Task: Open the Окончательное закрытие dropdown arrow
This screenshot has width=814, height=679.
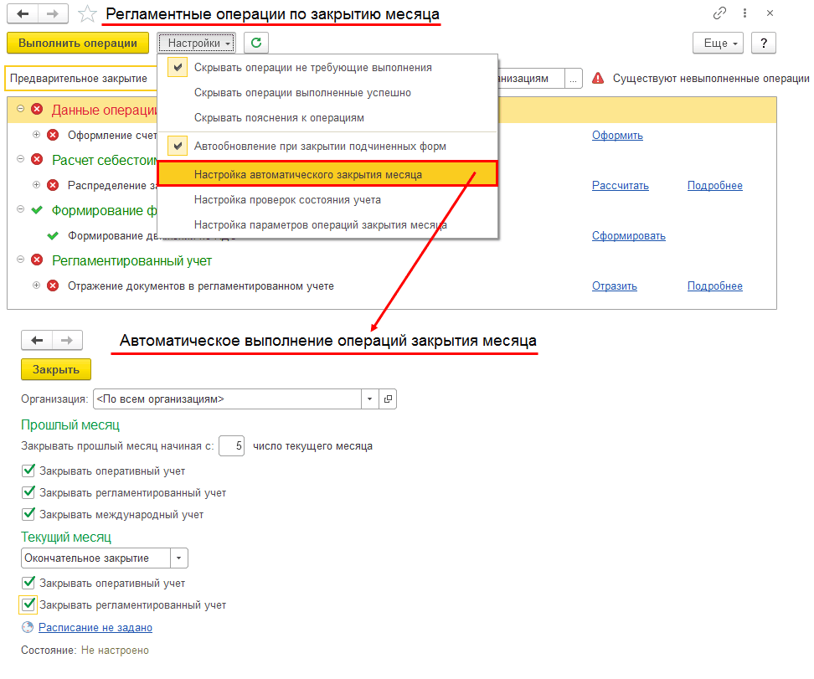Action: (x=178, y=558)
